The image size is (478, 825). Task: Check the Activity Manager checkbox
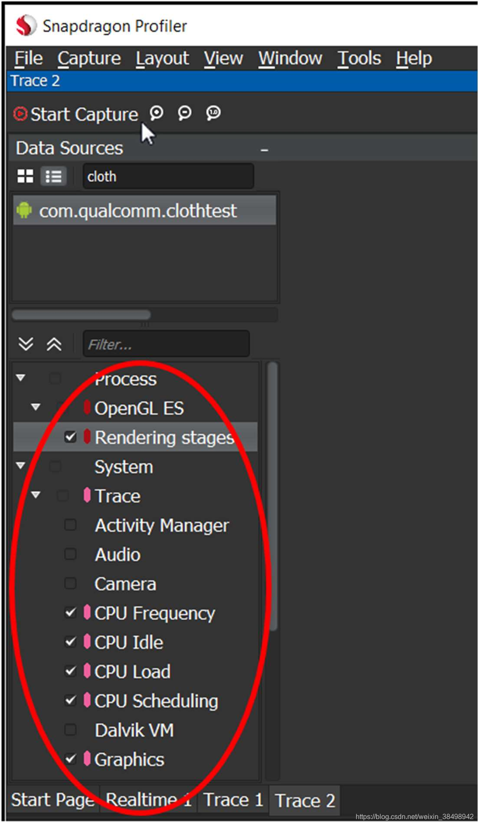pyautogui.click(x=70, y=525)
